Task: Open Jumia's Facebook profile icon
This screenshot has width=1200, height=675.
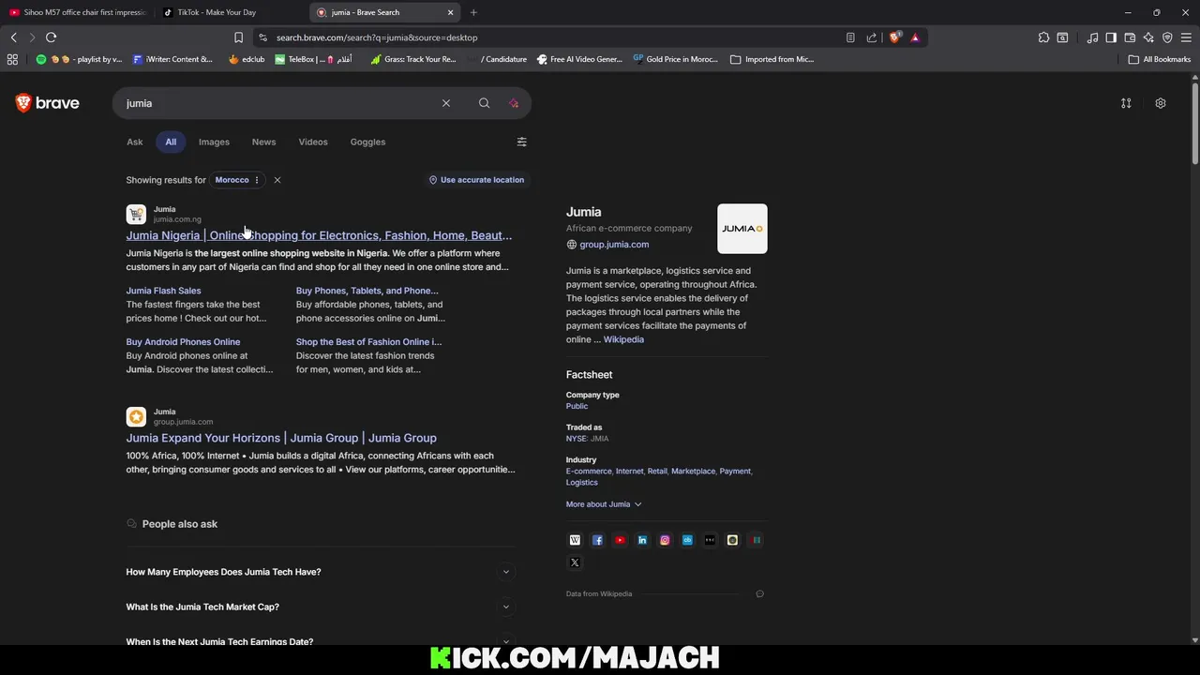Action: coord(597,540)
